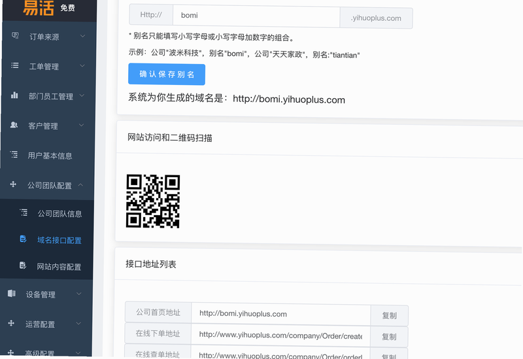This screenshot has height=359, width=523.
Task: Click the 公司首页地址 label
Action: [158, 312]
